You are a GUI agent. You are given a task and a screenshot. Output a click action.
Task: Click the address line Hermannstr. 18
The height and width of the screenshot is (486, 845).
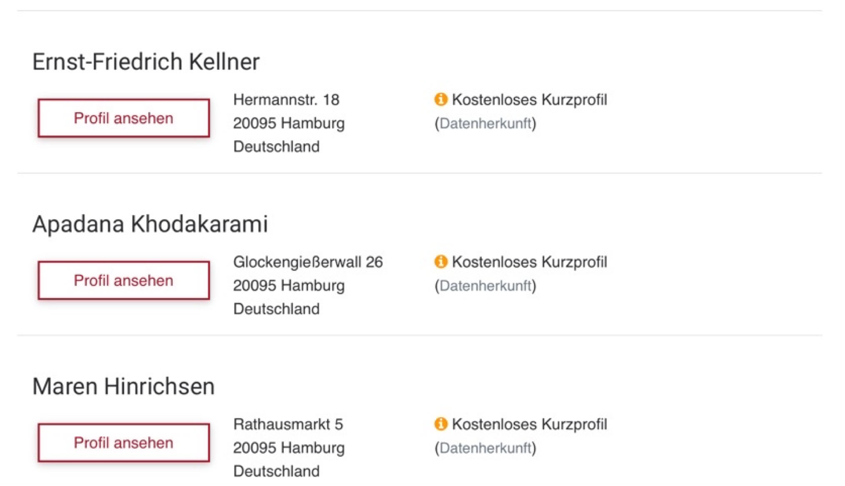(286, 100)
